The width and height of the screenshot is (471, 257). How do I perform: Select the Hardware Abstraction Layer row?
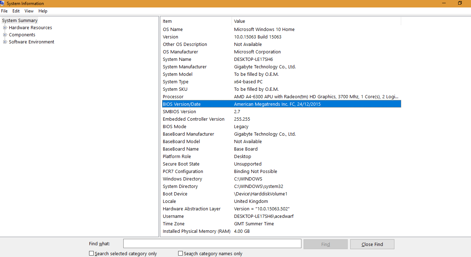281,209
